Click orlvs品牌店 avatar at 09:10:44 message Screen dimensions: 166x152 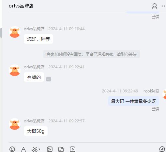coord(15,32)
